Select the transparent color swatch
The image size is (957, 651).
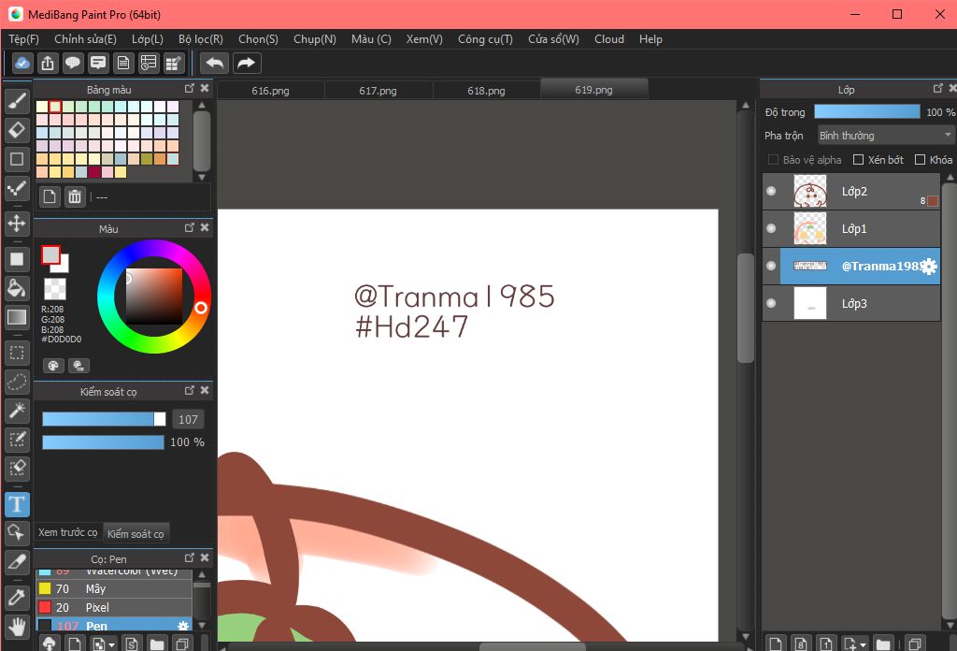55,289
